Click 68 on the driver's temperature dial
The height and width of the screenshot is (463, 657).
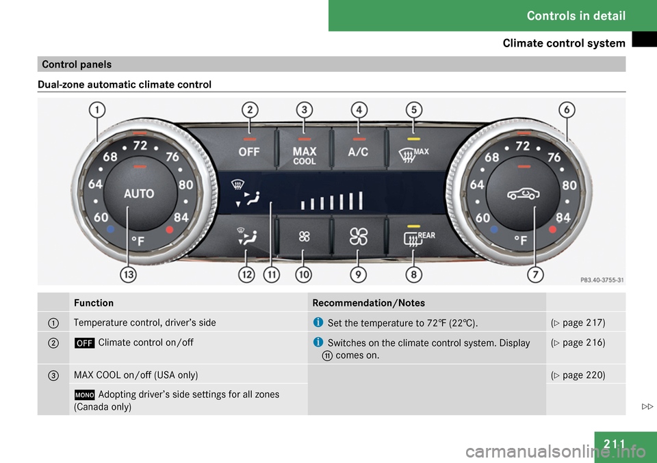tap(110, 157)
